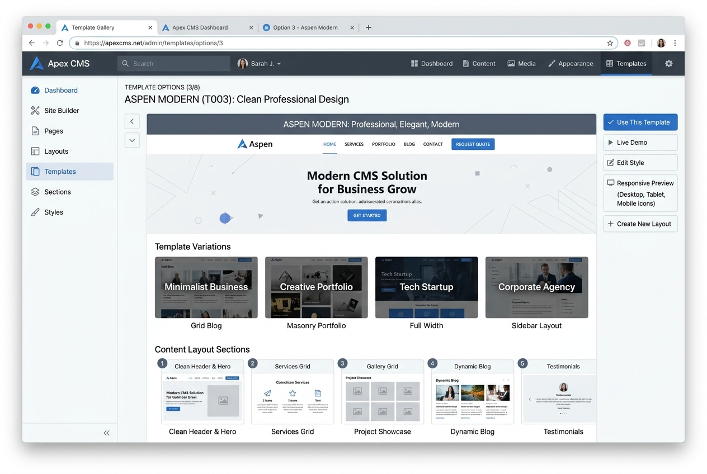Focus the Search field in the top bar
Image resolution: width=707 pixels, height=474 pixels.
click(174, 64)
